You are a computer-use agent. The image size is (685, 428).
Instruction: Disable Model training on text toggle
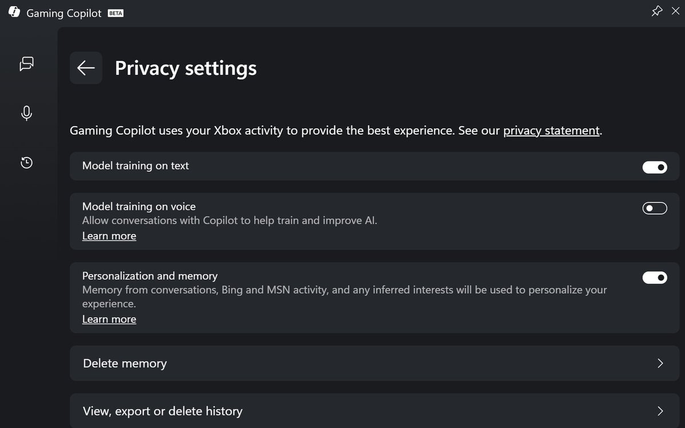655,167
